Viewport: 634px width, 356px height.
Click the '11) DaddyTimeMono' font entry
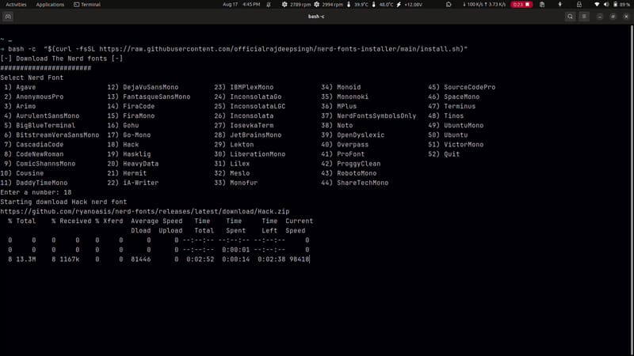point(34,183)
